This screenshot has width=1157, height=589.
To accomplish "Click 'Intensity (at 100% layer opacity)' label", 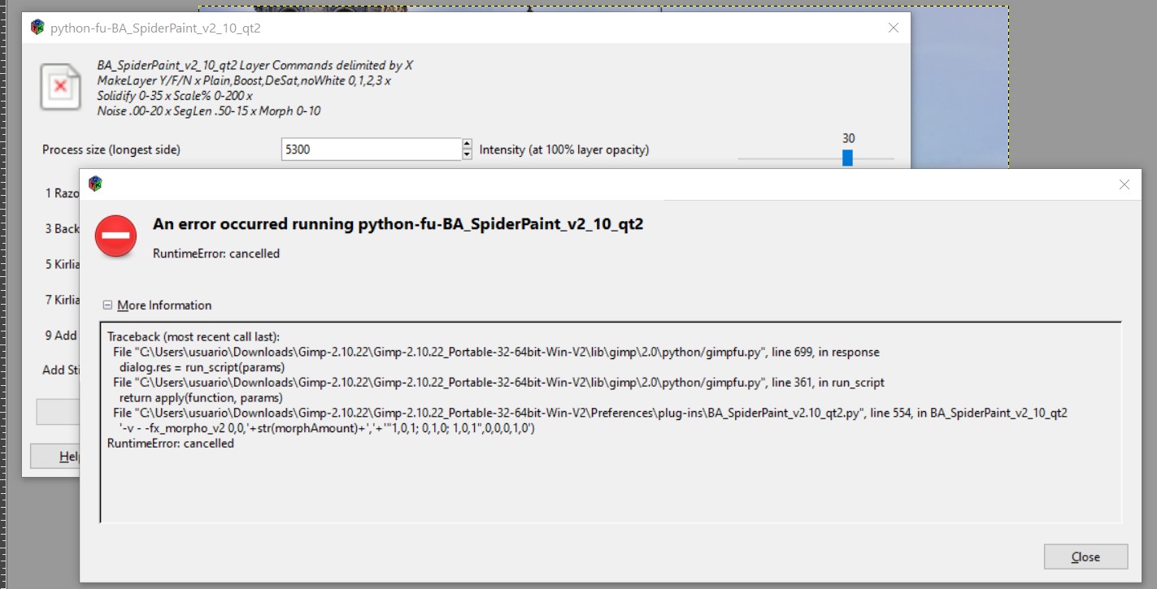I will 564,149.
